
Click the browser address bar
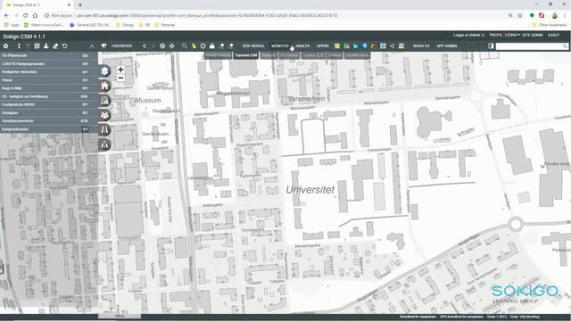pos(277,16)
